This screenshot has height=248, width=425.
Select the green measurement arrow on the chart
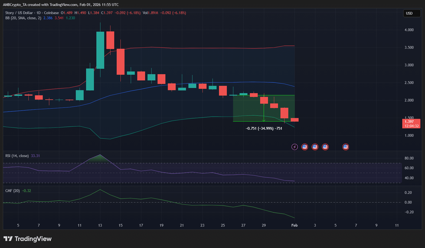[264, 108]
